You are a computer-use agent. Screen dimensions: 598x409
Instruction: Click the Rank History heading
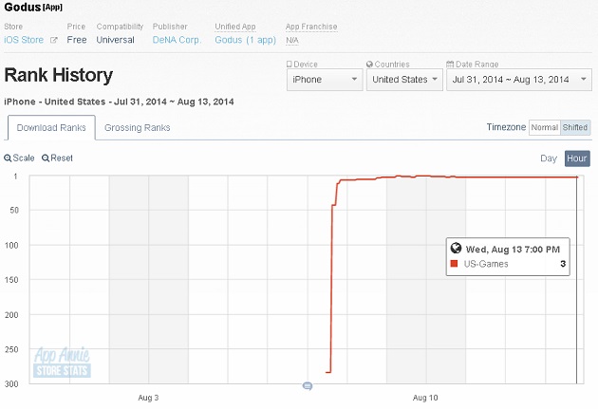click(x=58, y=75)
